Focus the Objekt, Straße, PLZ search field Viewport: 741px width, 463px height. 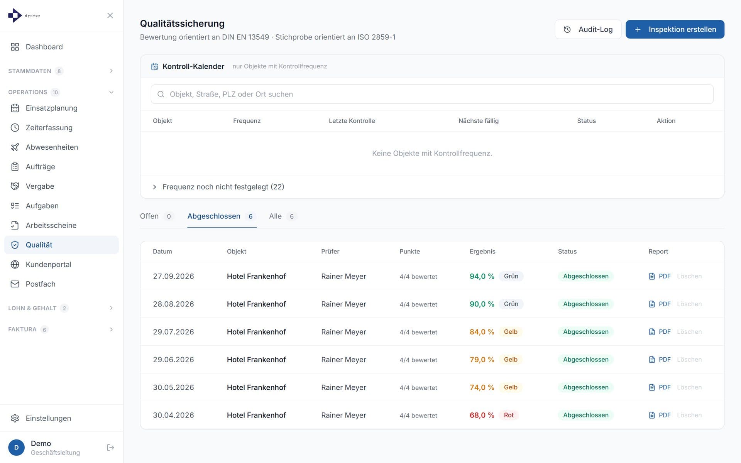pyautogui.click(x=432, y=94)
